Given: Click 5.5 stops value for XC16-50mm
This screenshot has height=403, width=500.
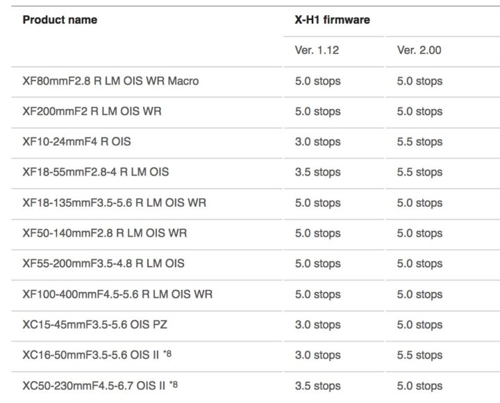Looking at the screenshot, I should pyautogui.click(x=419, y=355).
